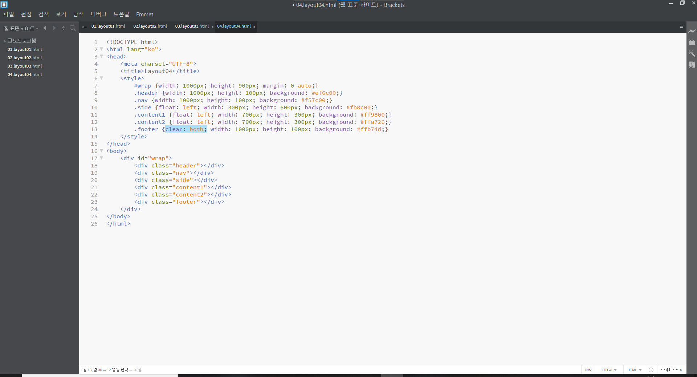
Task: Open 01.layout01.html in the file tree
Action: coord(25,49)
